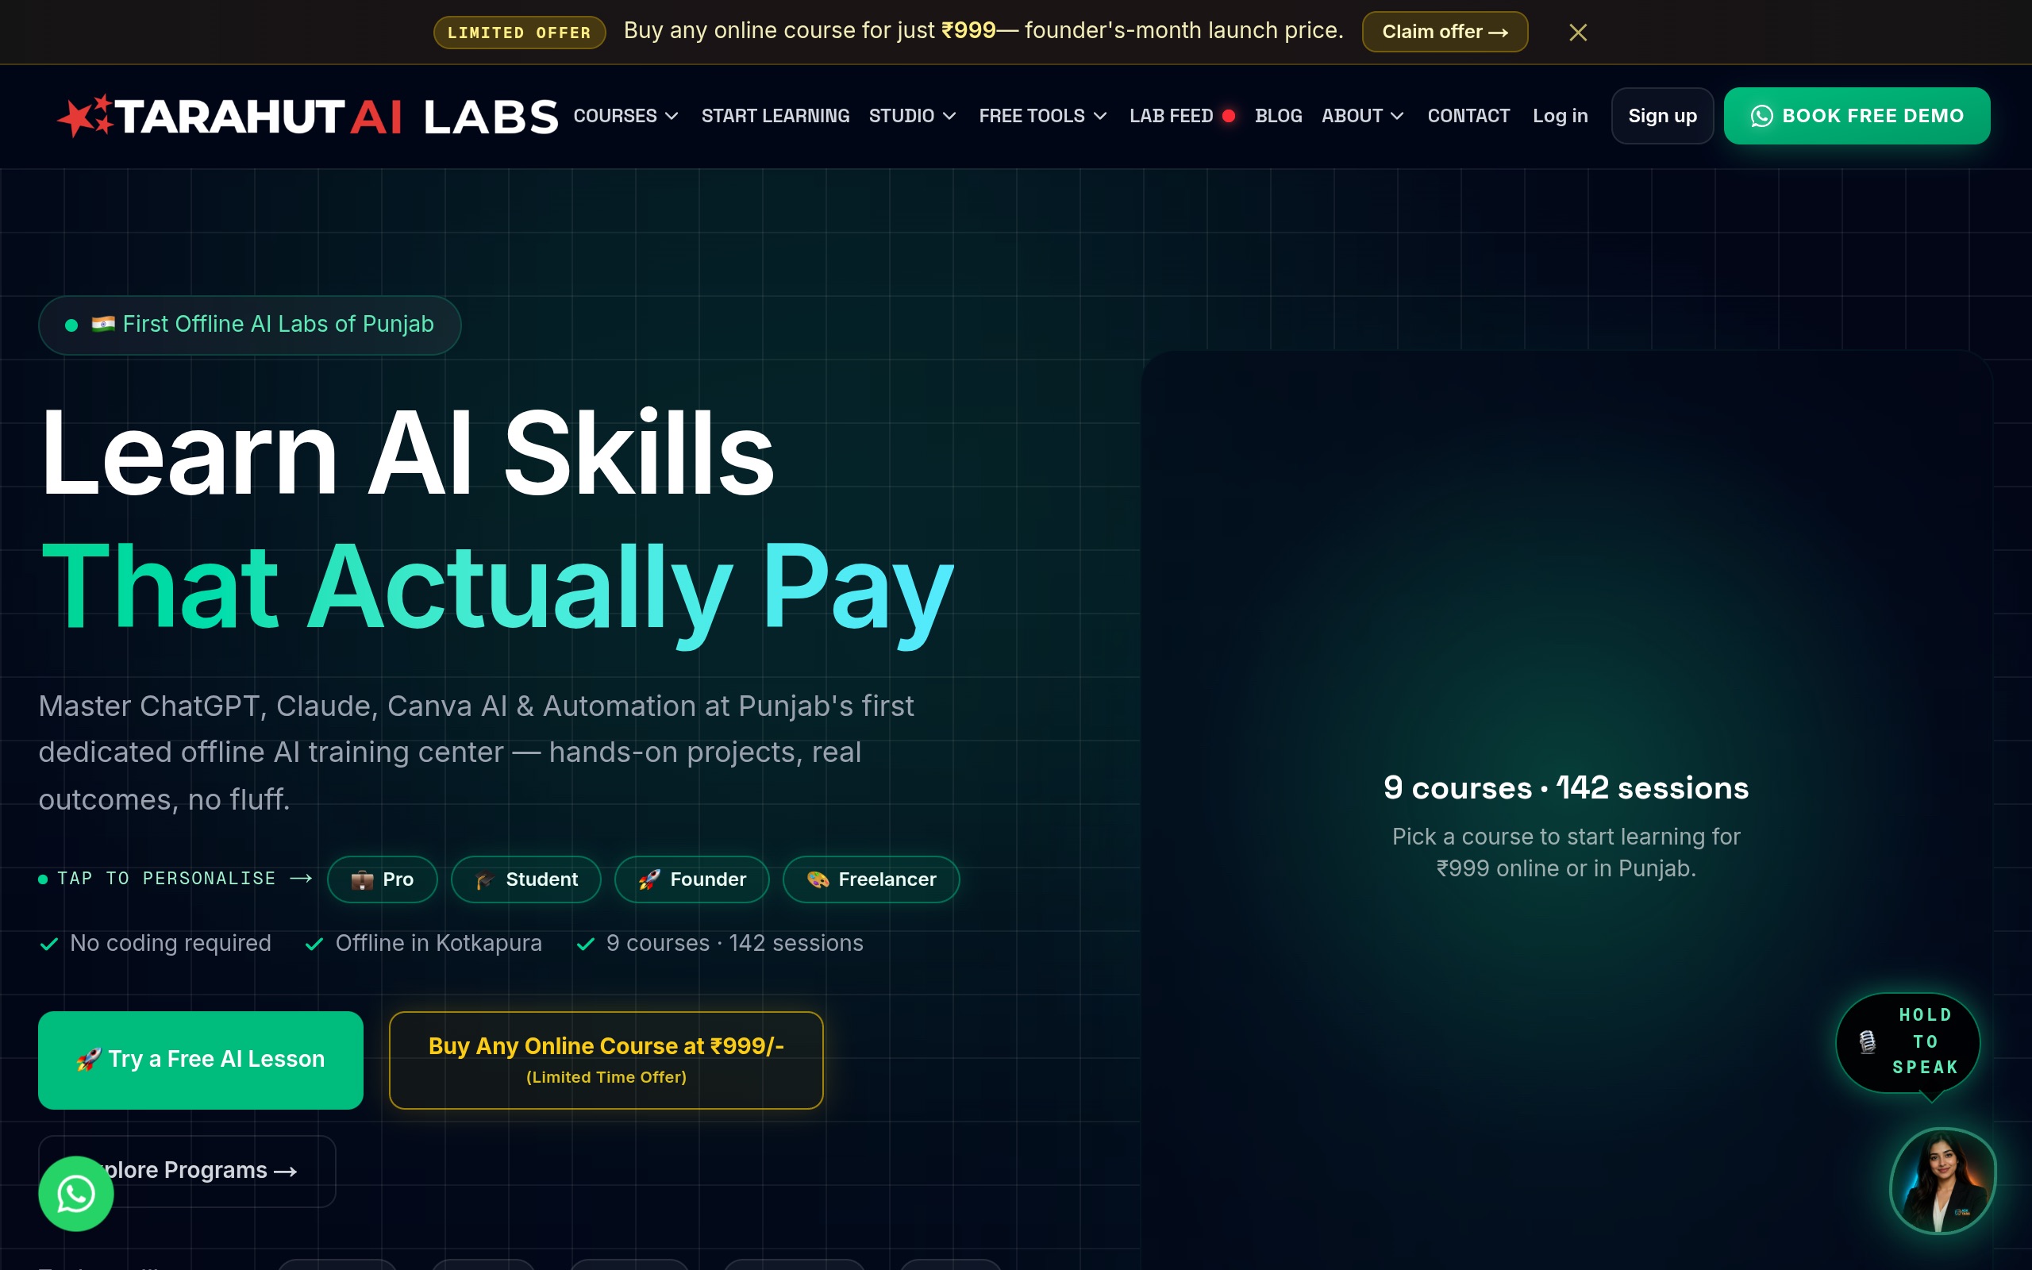Screen dimensions: 2032x1270
Task: Expand the About dropdown menu
Action: (1362, 116)
